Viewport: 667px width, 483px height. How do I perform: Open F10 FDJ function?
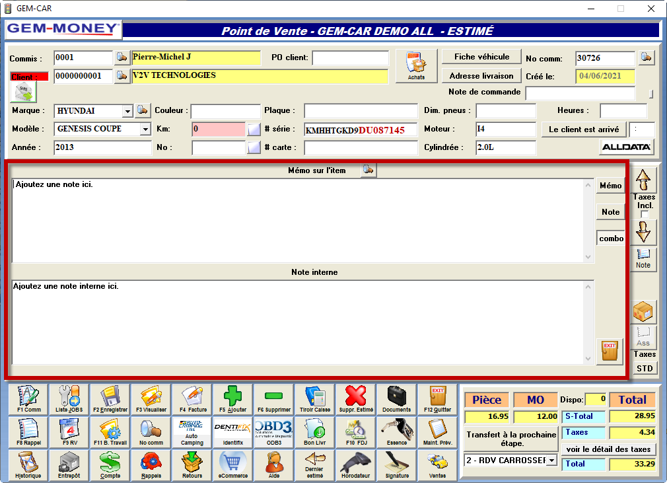click(355, 432)
